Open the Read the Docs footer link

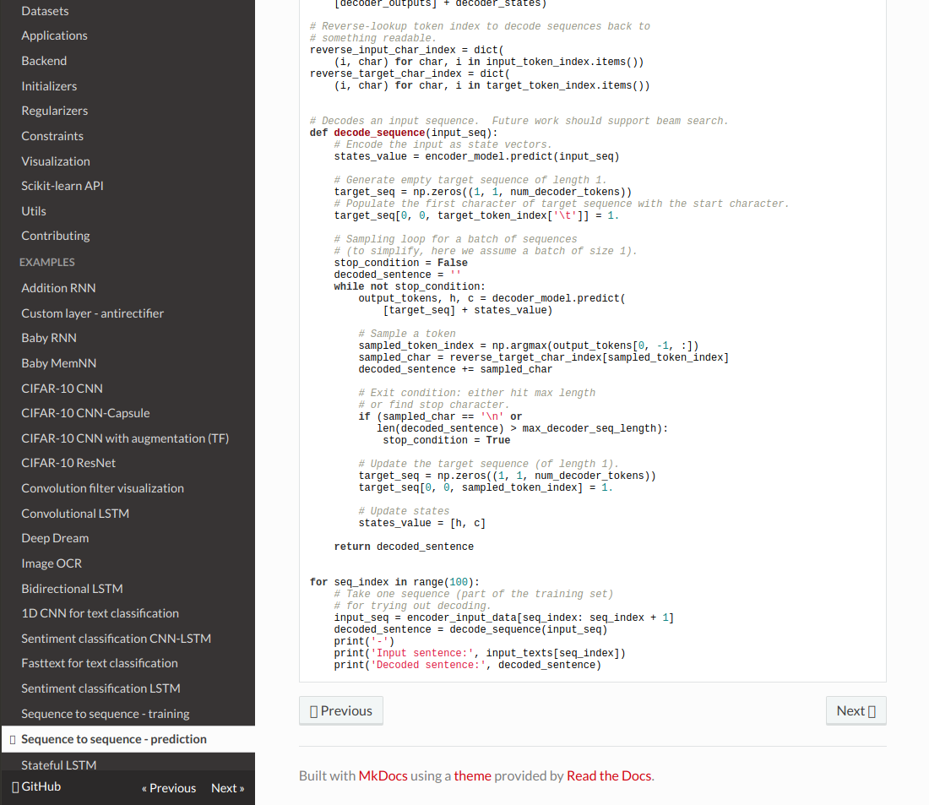coord(608,775)
